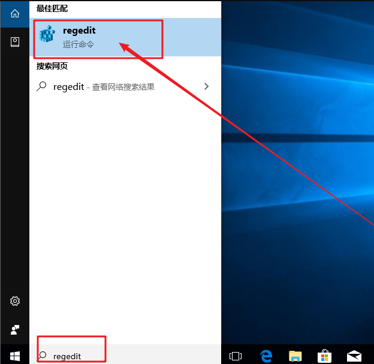Open search Settings gear icon

14,301
